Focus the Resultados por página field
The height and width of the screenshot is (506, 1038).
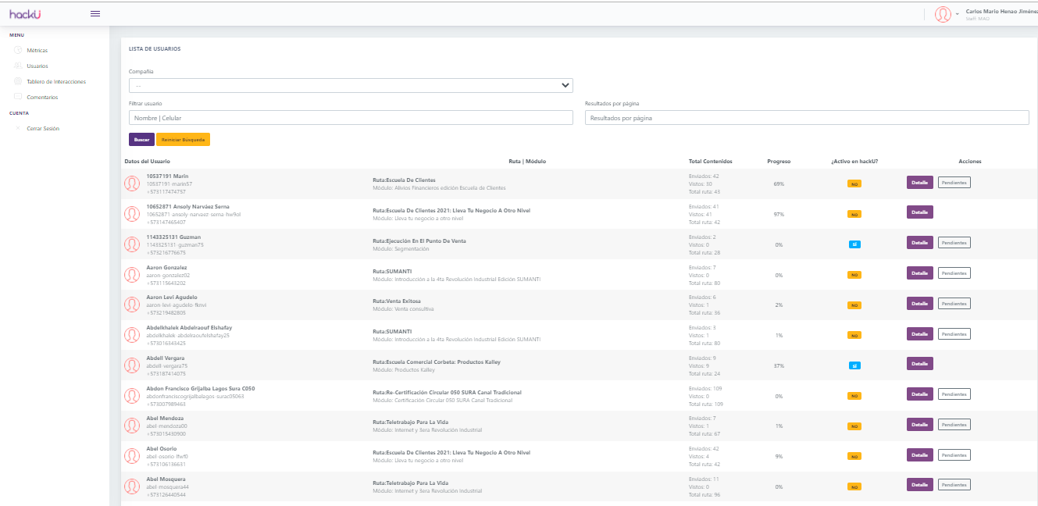pos(807,117)
